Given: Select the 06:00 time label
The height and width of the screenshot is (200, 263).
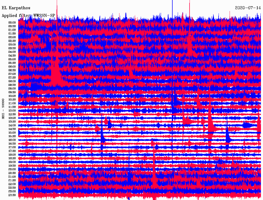Looking at the screenshot, I should [12, 67].
